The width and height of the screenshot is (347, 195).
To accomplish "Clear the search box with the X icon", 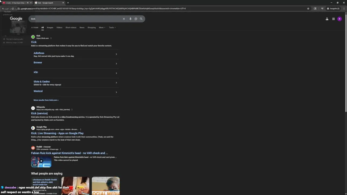I will click(x=124, y=19).
